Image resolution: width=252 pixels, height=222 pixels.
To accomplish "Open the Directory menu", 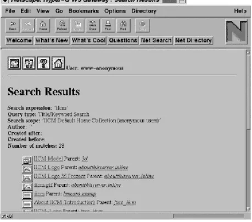I will click(x=144, y=11).
